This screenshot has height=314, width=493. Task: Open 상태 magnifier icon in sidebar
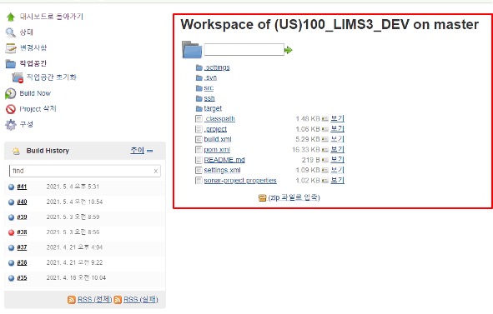click(x=10, y=32)
